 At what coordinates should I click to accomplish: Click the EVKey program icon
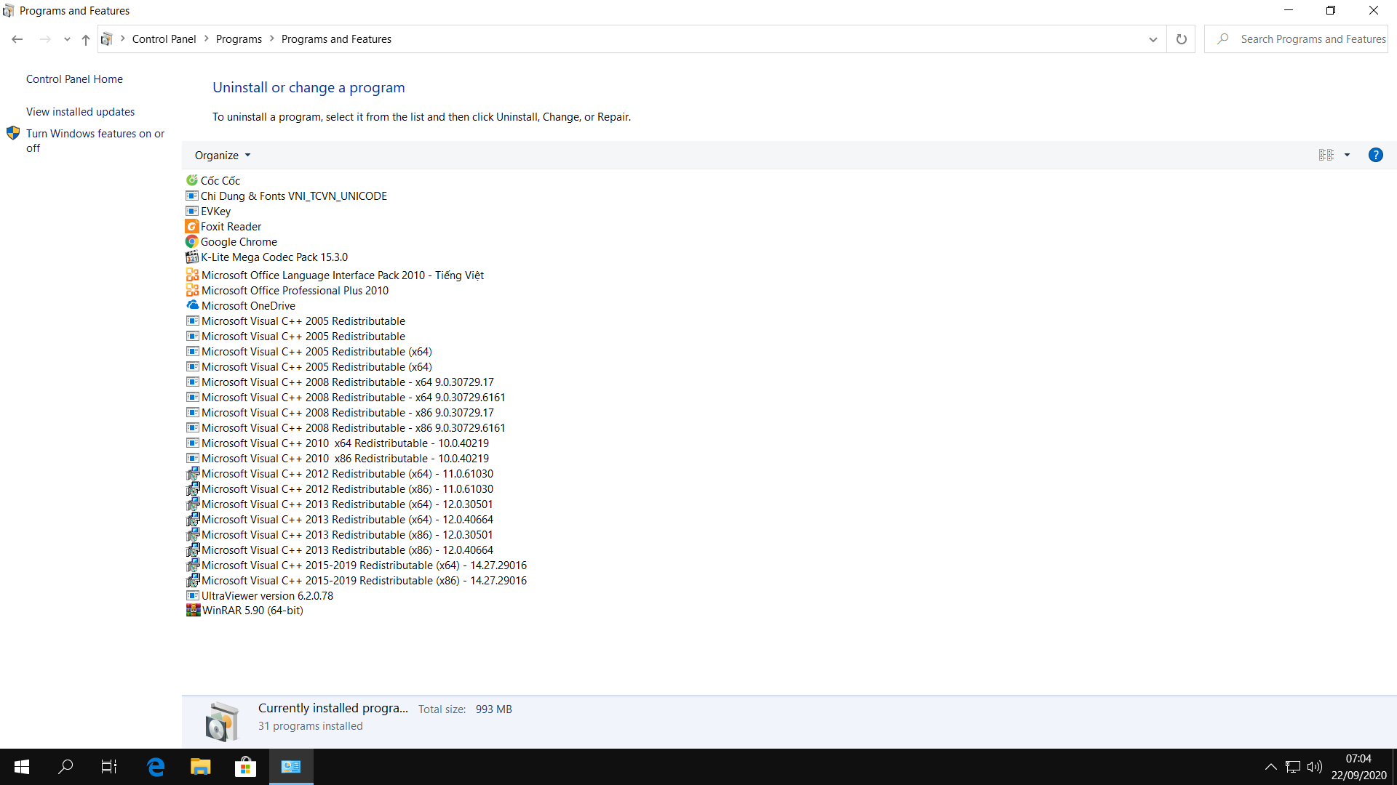tap(192, 212)
